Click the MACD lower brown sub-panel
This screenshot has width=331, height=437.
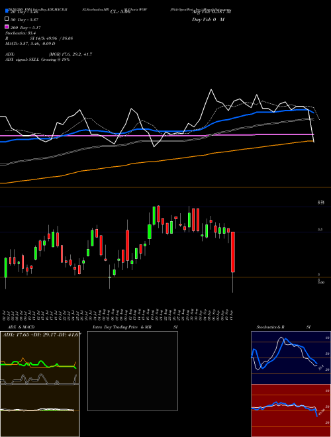coord(40,411)
